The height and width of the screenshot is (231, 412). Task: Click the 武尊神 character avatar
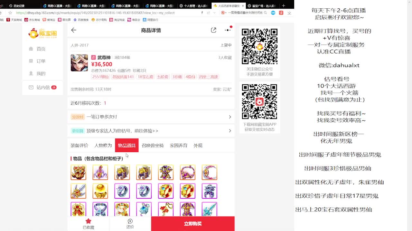click(79, 63)
